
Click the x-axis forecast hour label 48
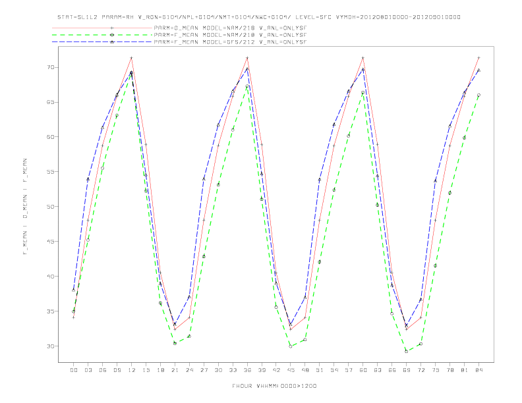[305, 370]
